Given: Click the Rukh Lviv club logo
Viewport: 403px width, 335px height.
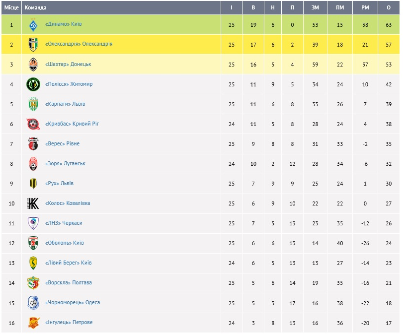Looking at the screenshot, I should coord(33,184).
